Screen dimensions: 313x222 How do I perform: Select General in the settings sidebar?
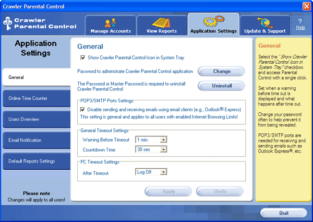[37, 77]
